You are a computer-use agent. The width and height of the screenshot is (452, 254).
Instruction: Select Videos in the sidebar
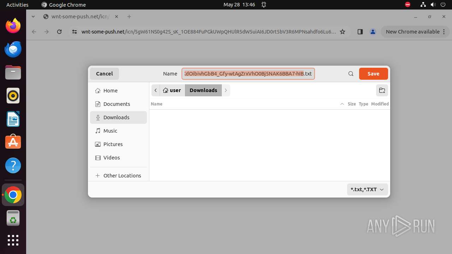tap(118, 158)
